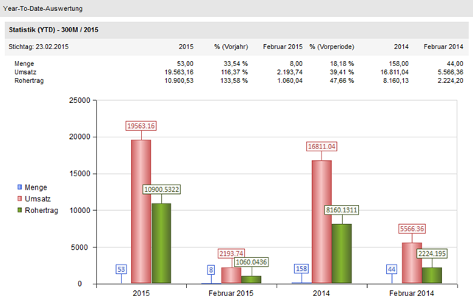Click the blue 158 Menge data label
Viewport: 473px width, 302px height.
[301, 270]
